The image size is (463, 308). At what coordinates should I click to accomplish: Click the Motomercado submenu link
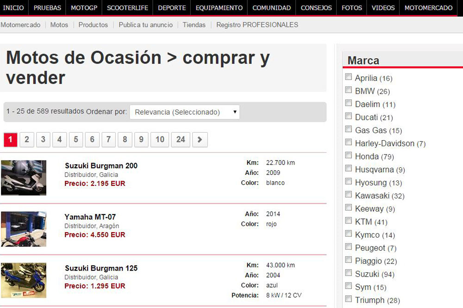20,25
